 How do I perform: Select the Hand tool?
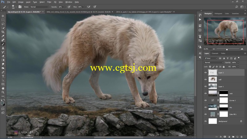(3, 88)
